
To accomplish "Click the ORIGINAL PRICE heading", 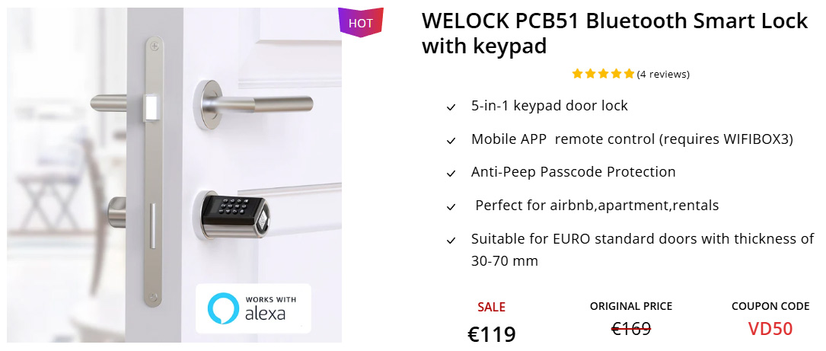I will coord(631,306).
